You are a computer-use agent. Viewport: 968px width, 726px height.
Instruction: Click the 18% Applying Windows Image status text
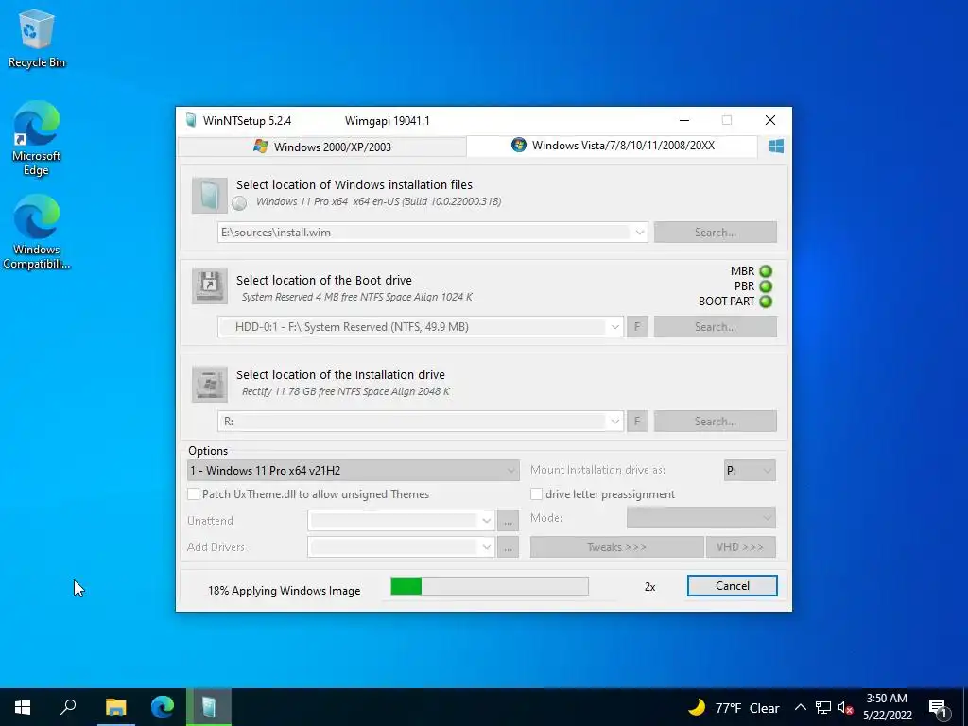pos(284,591)
